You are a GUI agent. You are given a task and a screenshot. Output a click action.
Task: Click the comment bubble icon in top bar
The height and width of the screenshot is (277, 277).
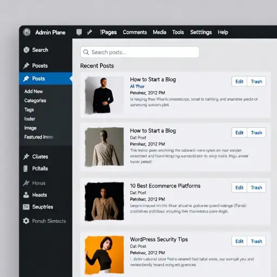pyautogui.click(x=79, y=32)
